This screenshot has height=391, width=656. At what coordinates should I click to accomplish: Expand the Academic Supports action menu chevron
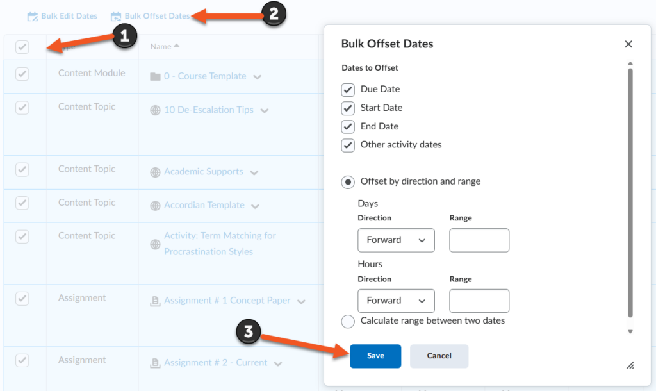click(254, 172)
